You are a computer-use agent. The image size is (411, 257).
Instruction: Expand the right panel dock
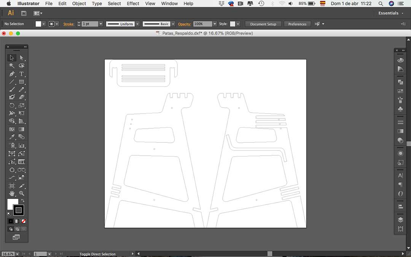pos(403,50)
